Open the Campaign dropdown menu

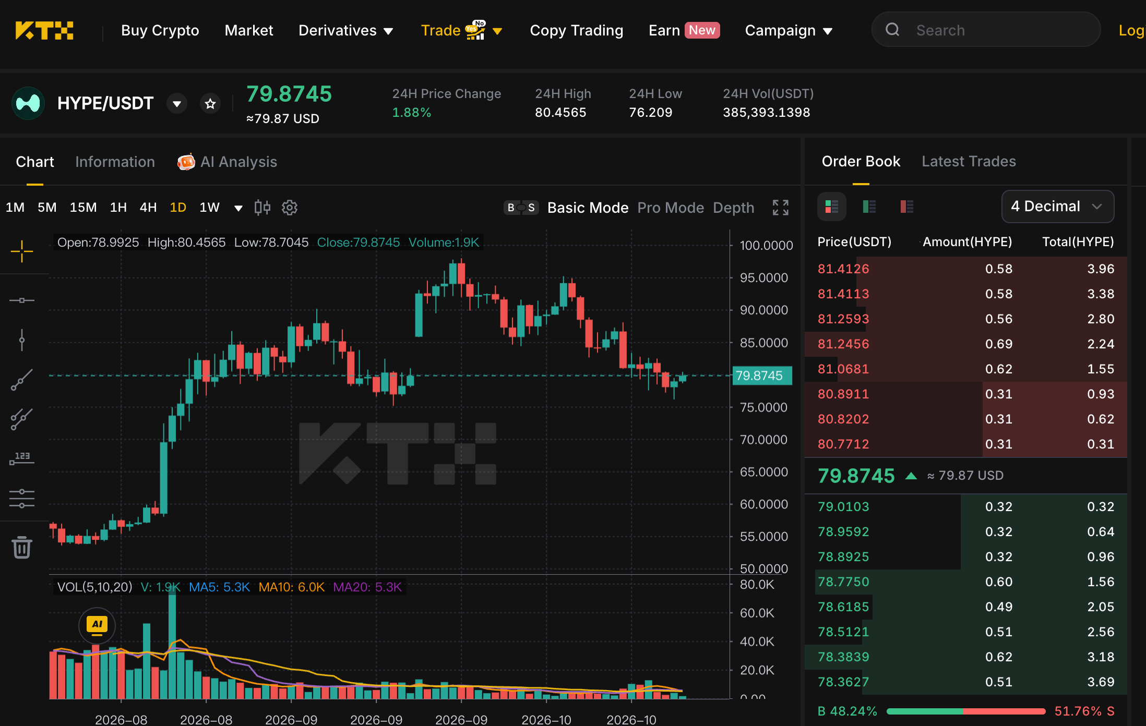click(x=789, y=30)
